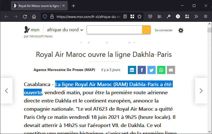212x134 pixels.
Task: Click the page scrollbar thumb
Action: [210, 30]
